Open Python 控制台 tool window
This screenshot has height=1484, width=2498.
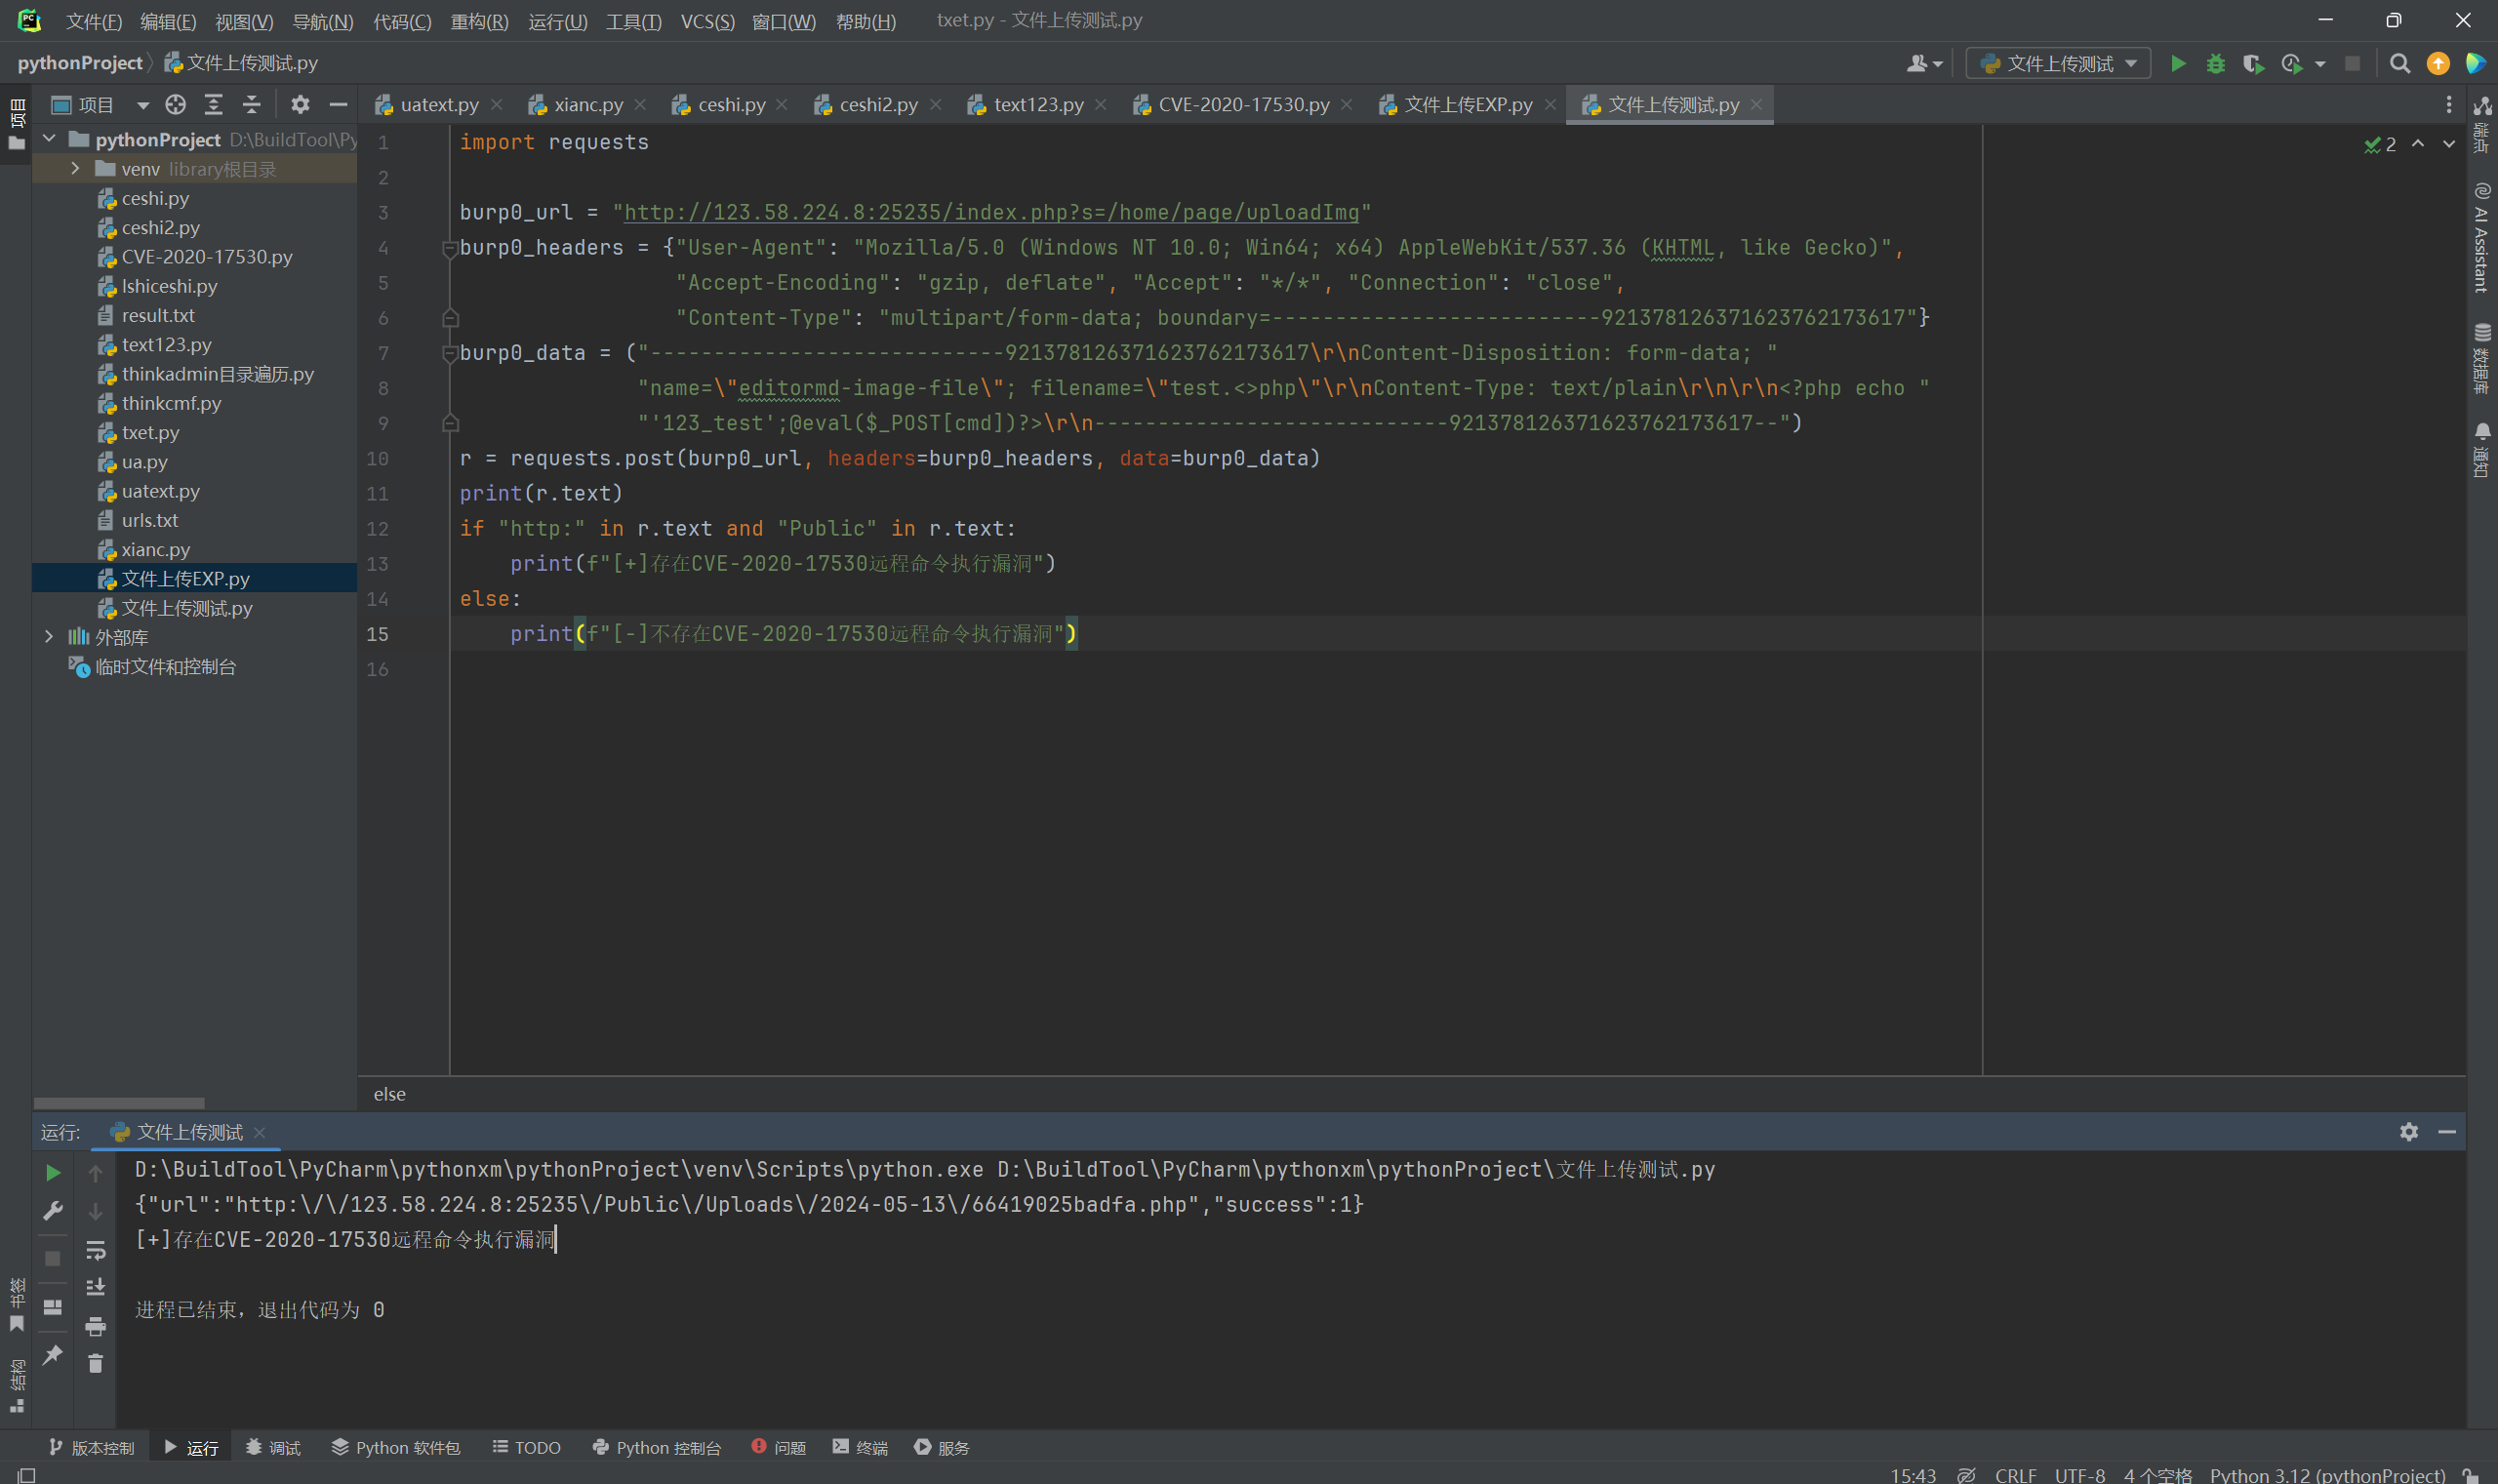656,1447
